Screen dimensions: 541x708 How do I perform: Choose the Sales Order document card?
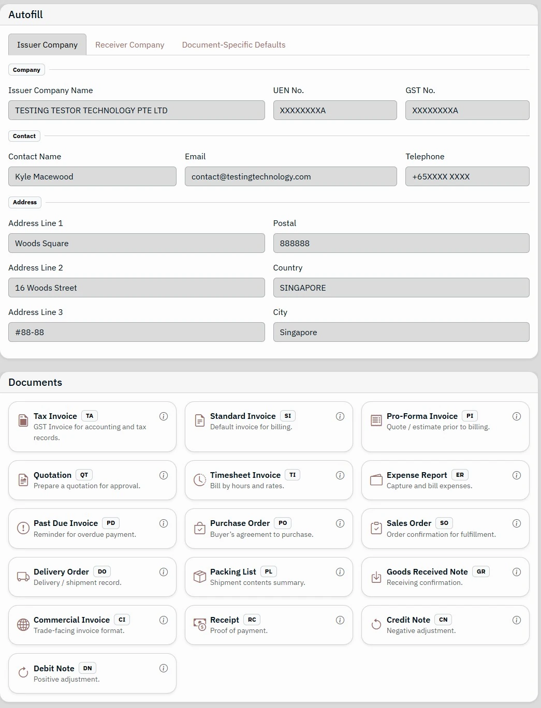pyautogui.click(x=445, y=528)
